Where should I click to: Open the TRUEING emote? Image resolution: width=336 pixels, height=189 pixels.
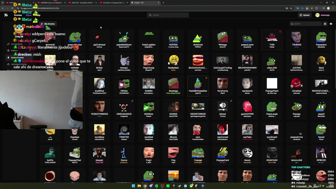pos(297,40)
